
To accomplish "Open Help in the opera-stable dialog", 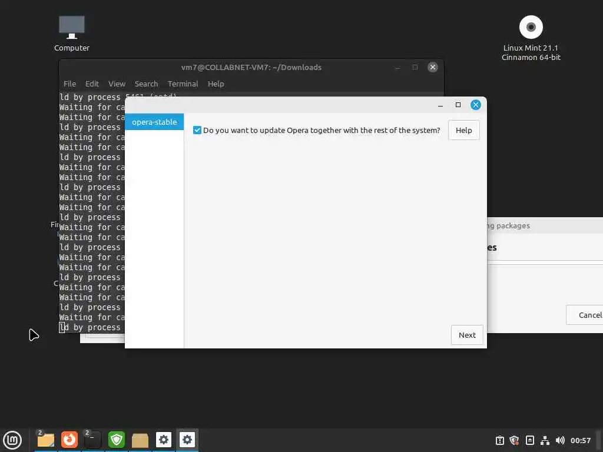I will coord(464,130).
